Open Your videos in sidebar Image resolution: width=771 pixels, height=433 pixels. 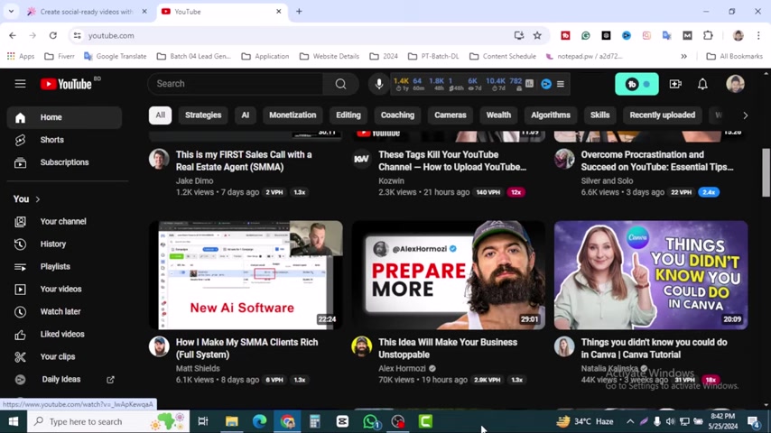[x=64, y=290]
